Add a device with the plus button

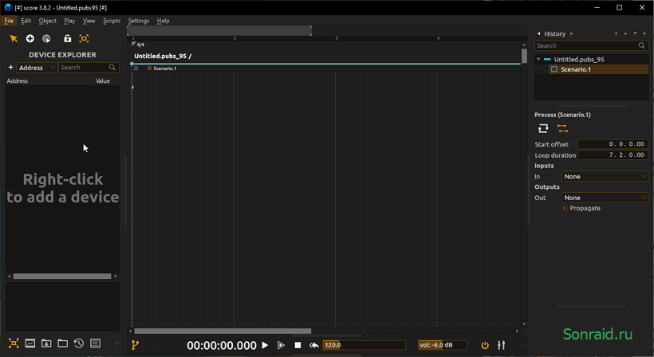pyautogui.click(x=11, y=68)
